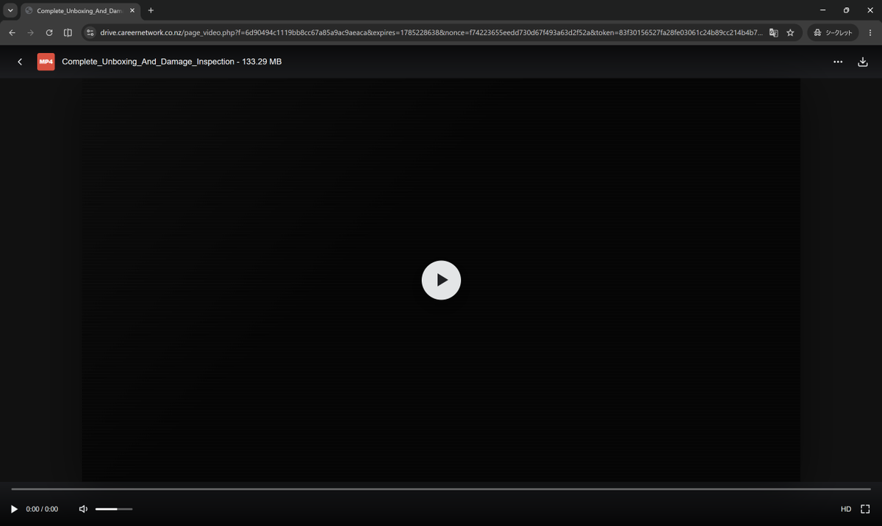
Task: Click the red MP4 file type icon
Action: 46,62
